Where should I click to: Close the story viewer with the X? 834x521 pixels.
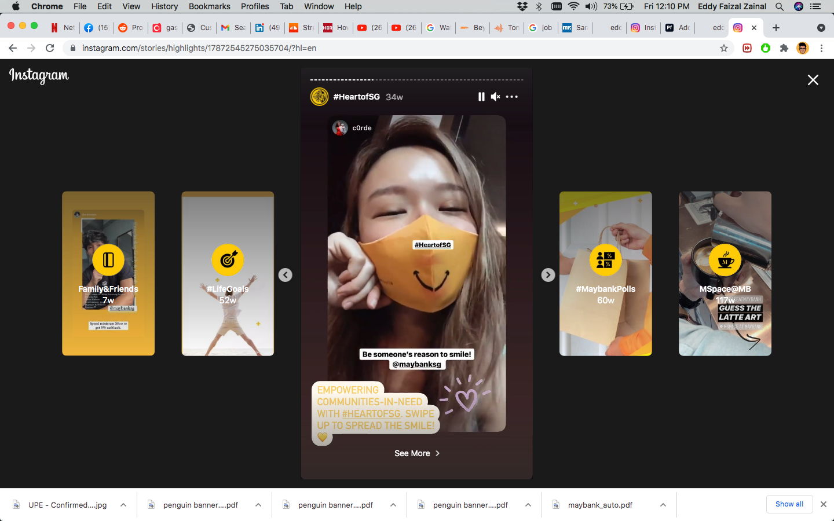click(813, 80)
